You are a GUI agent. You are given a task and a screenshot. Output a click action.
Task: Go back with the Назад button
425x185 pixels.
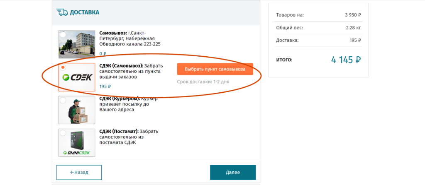[79, 172]
